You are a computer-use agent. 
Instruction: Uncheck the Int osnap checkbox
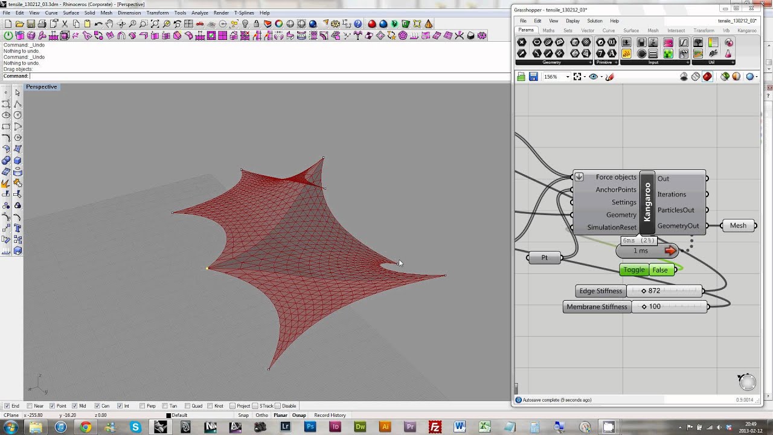point(120,406)
